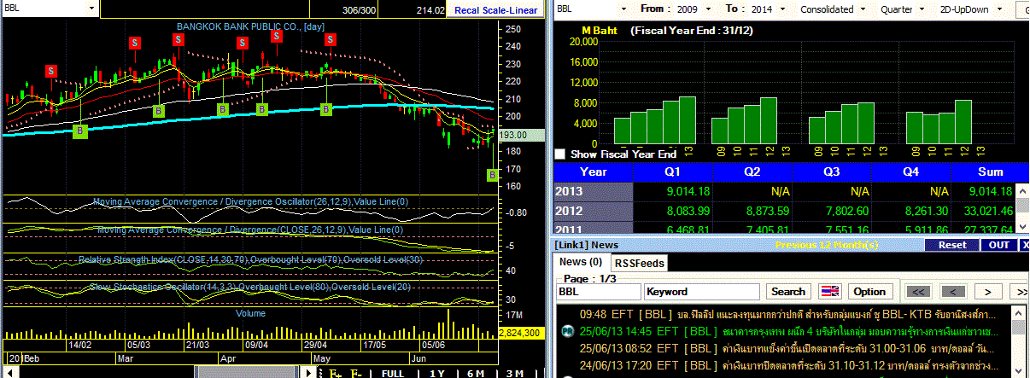Click the BANGKOK BANK PUBLIC CO. chart title
Image resolution: width=1030 pixels, height=378 pixels.
click(250, 26)
